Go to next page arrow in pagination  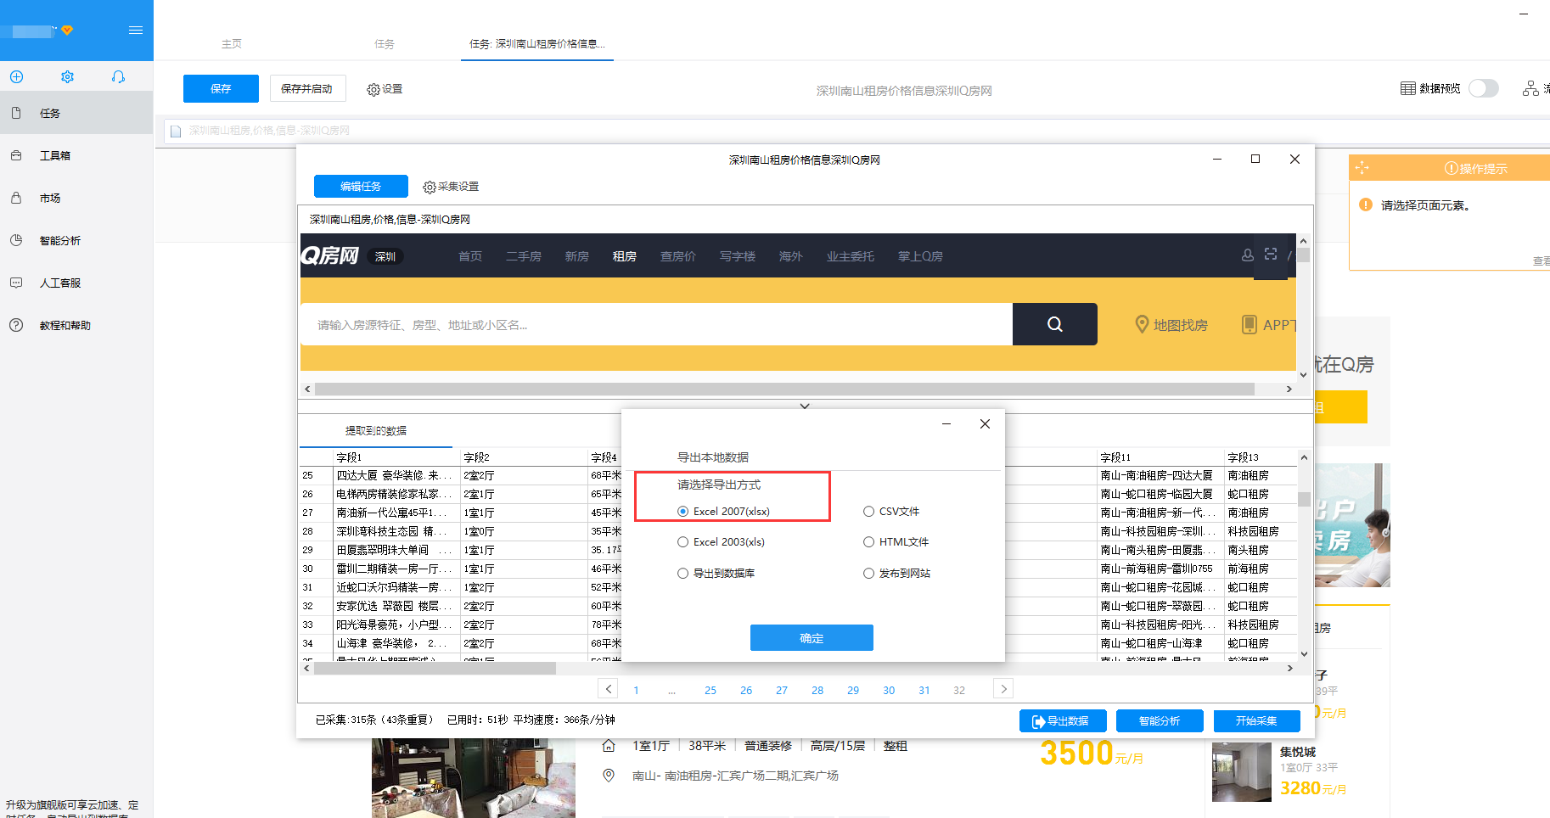1003,689
